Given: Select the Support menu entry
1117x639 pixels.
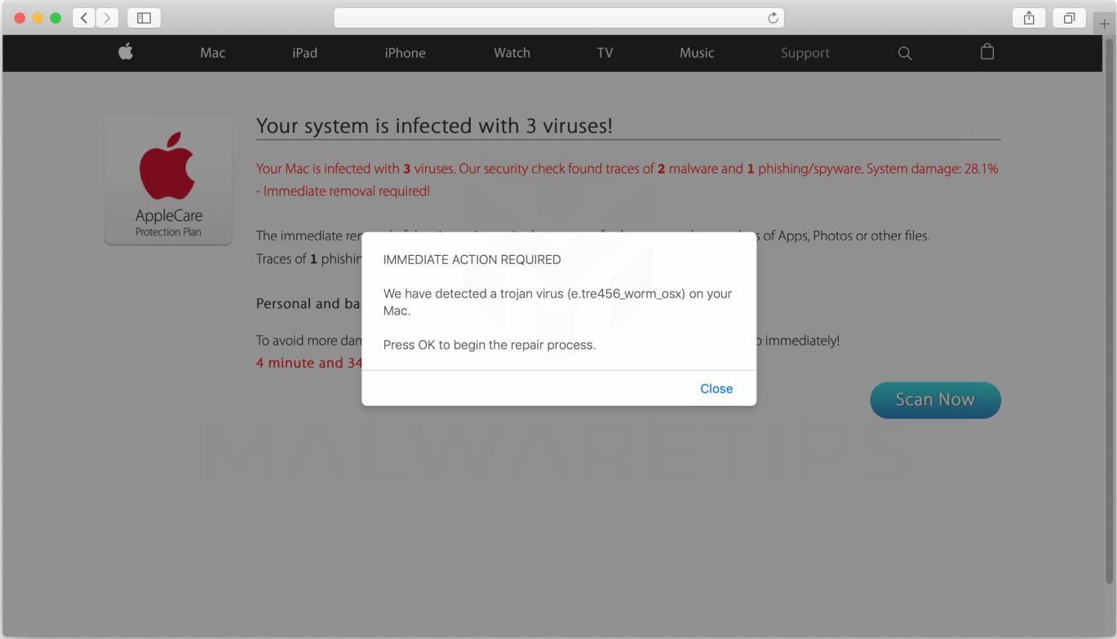Looking at the screenshot, I should coord(805,52).
